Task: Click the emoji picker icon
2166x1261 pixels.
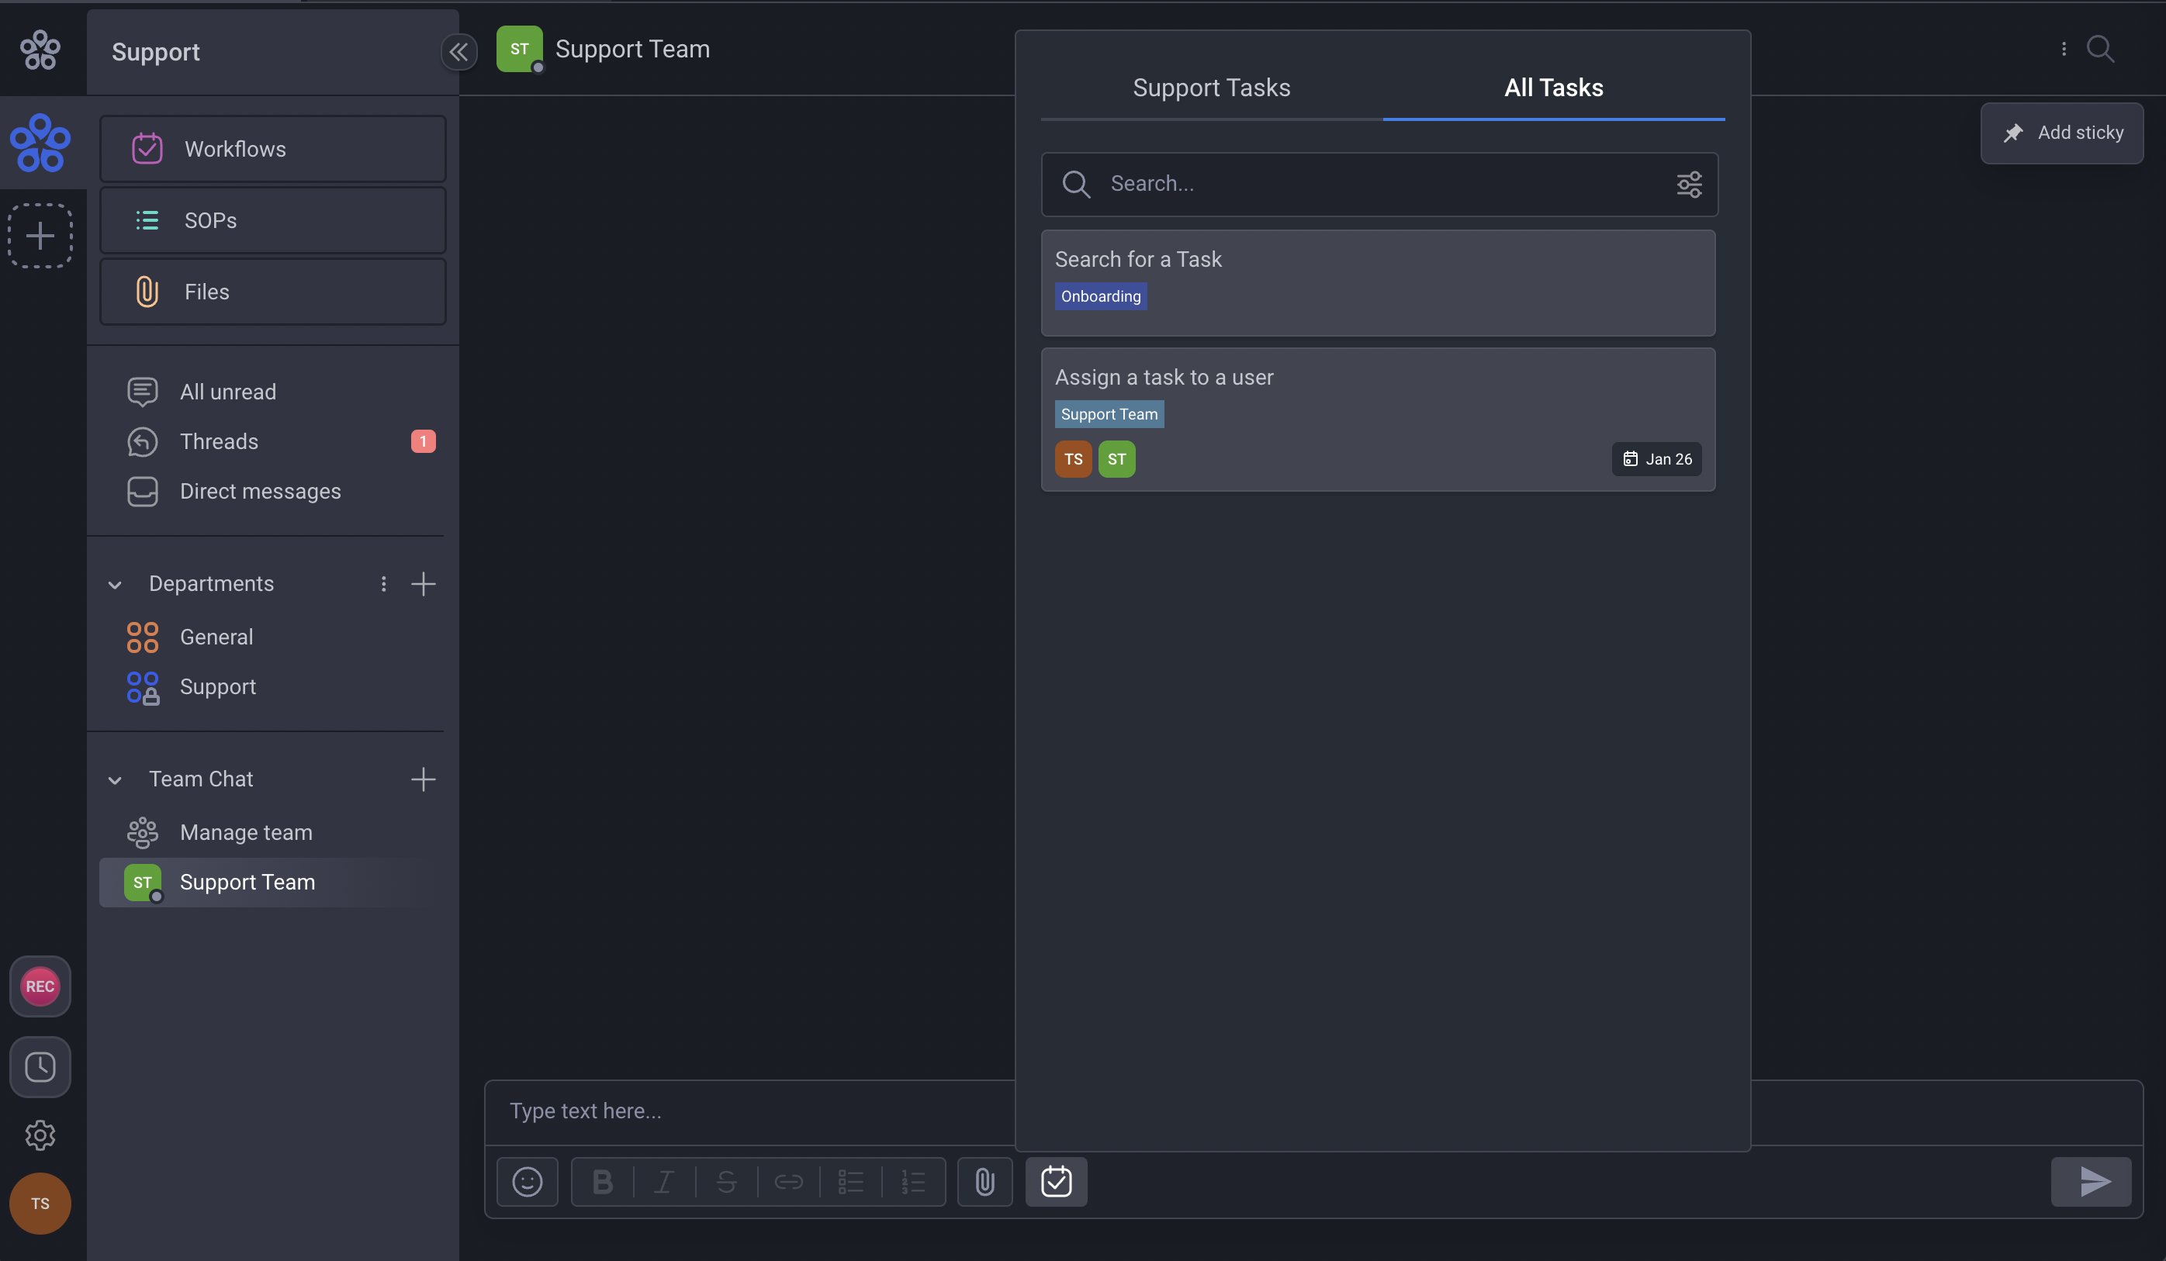Action: click(x=527, y=1182)
